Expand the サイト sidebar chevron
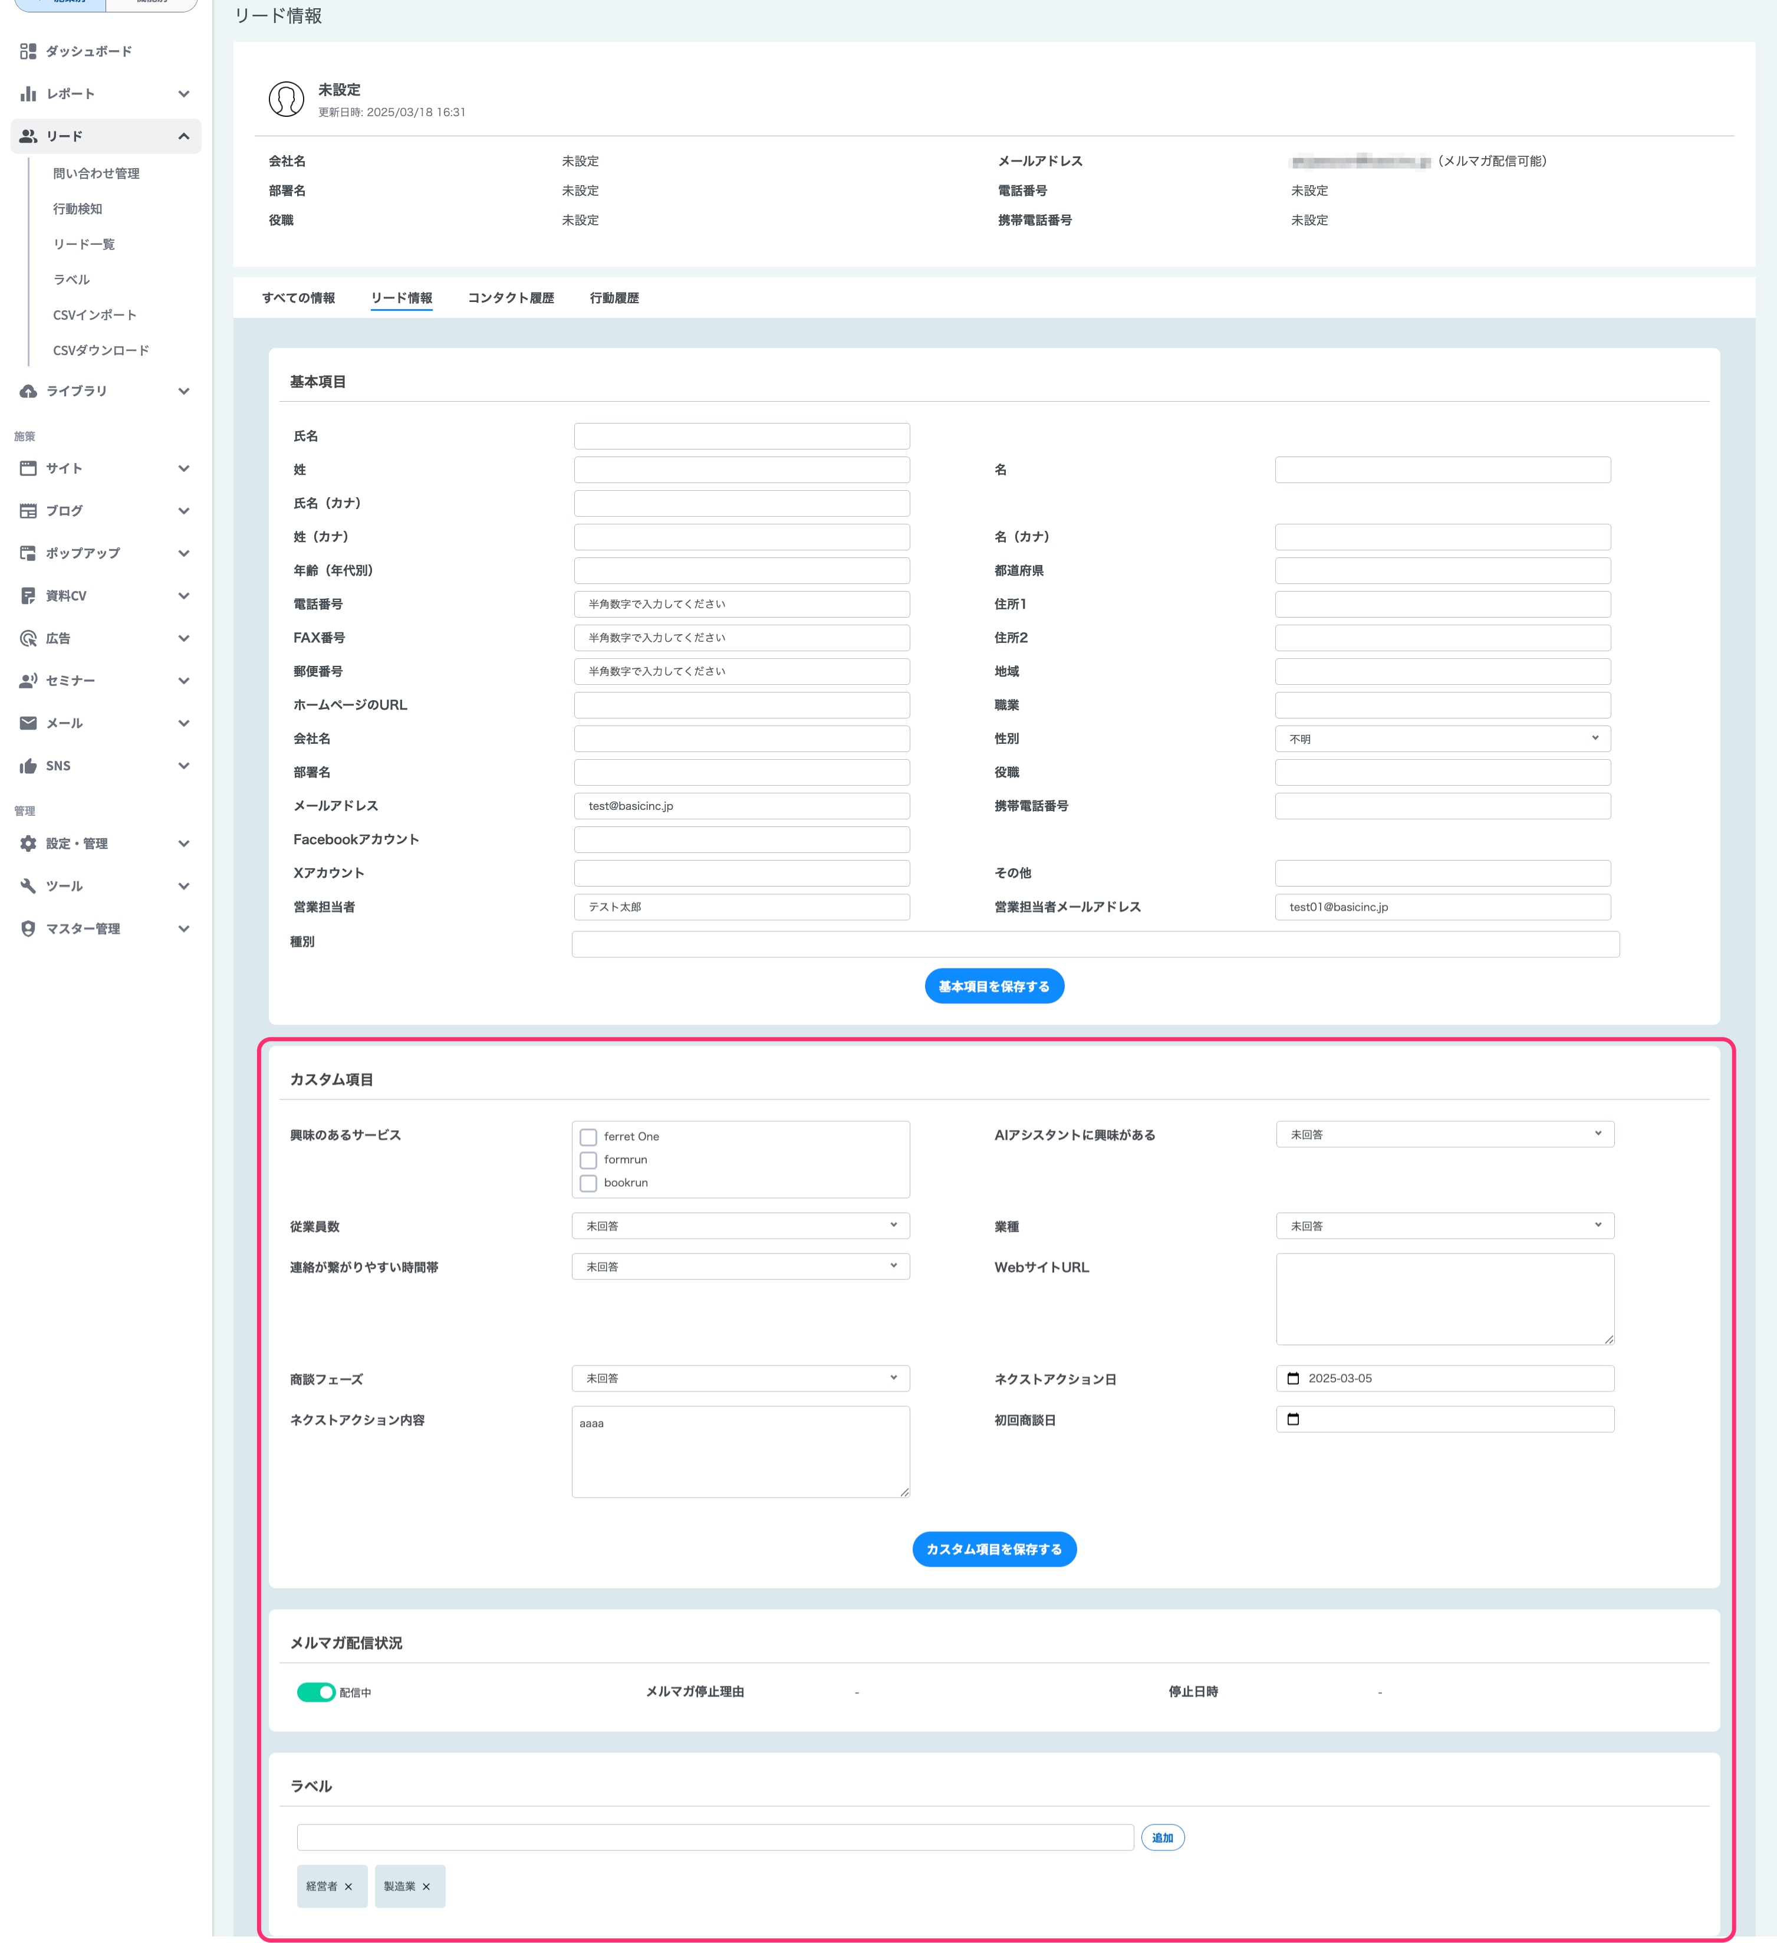The width and height of the screenshot is (1777, 1943). 184,468
